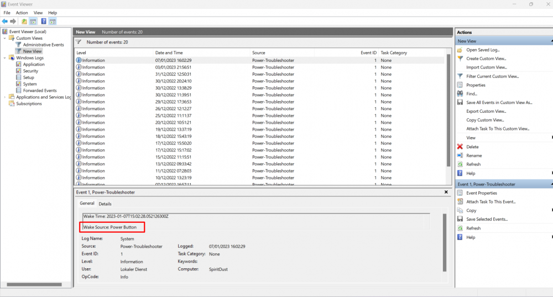Click the Copy icon in Actions pane

[460, 210]
